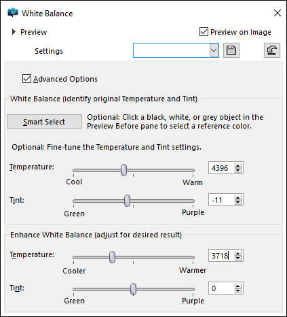Click the Enhance Temperature slider handle
Image resolution: width=287 pixels, height=317 pixels.
[x=112, y=257]
